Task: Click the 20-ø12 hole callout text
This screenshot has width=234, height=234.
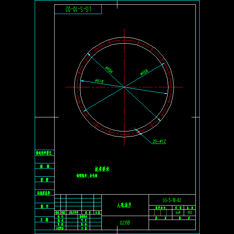Action: point(159,141)
